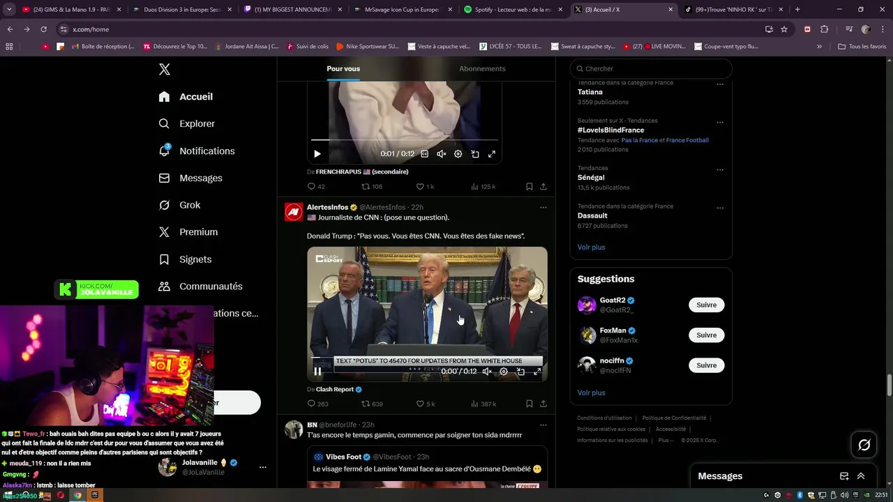
Task: Open more options on BN post
Action: coord(543,425)
